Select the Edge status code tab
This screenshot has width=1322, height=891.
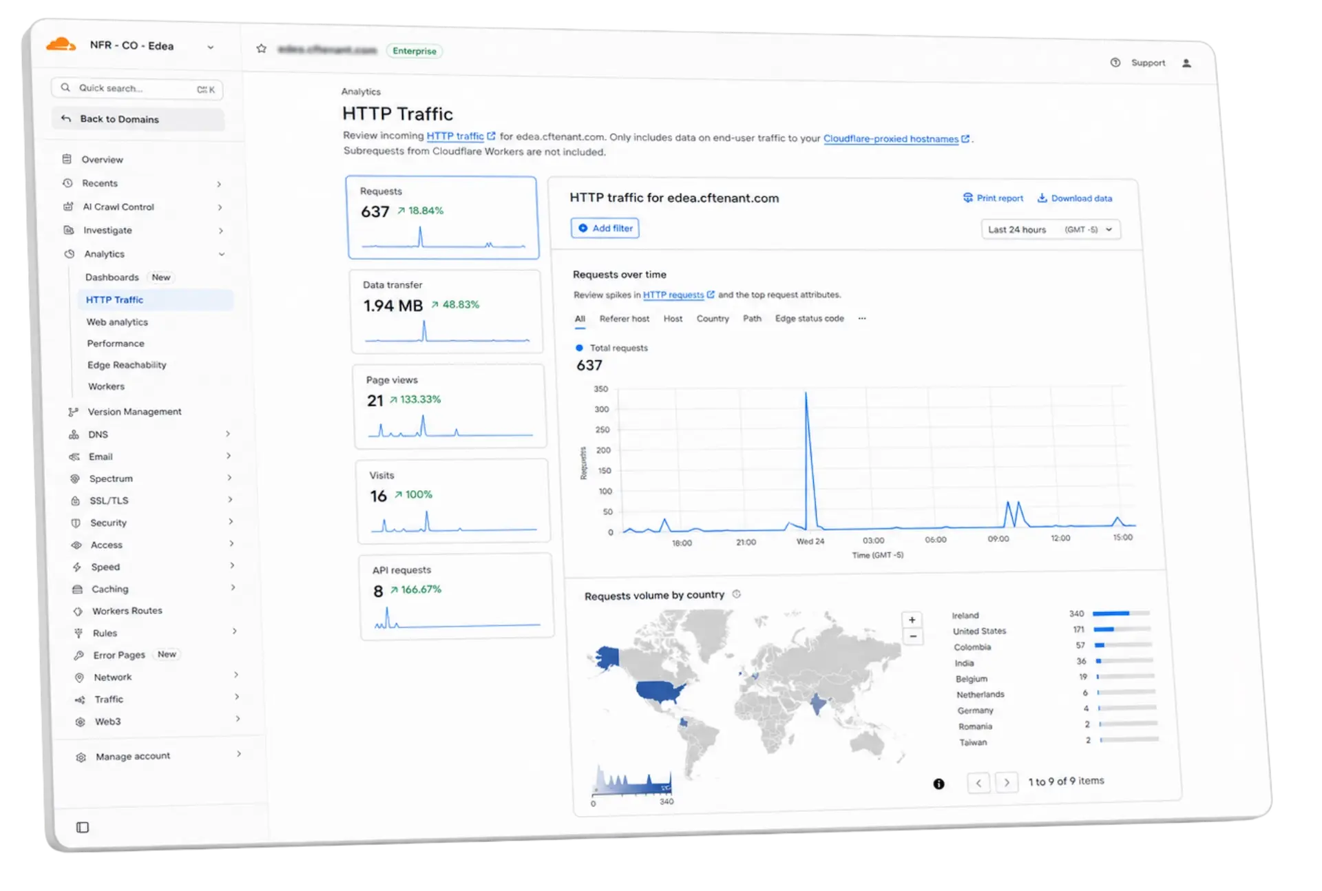pyautogui.click(x=809, y=319)
